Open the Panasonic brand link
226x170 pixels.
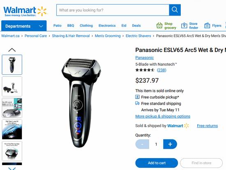point(144,58)
